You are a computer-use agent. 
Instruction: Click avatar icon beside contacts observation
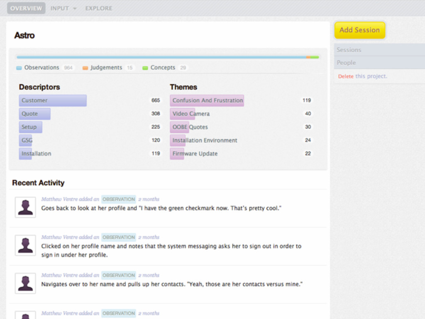[25, 283]
